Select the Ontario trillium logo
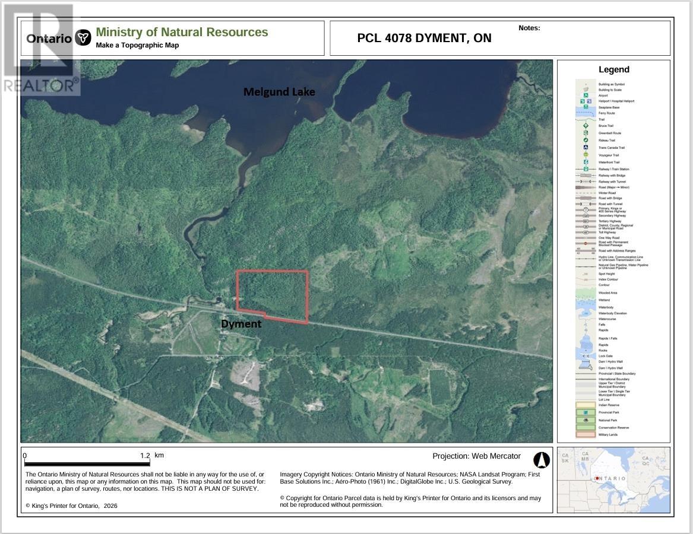The image size is (693, 534). [82, 37]
